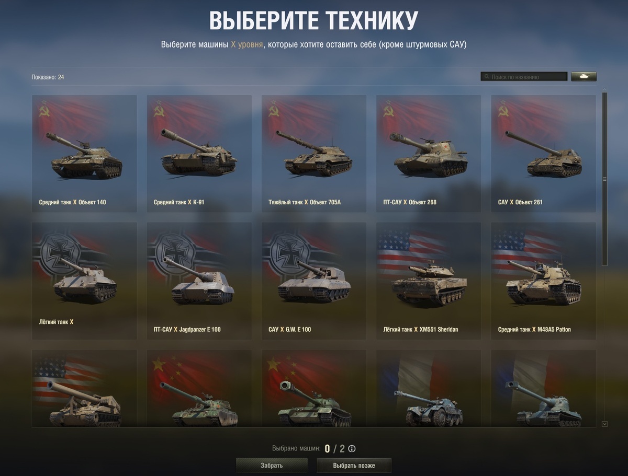Viewport: 628px width, 476px height.
Task: Select the French wheeled light tank card
Action: (429, 388)
